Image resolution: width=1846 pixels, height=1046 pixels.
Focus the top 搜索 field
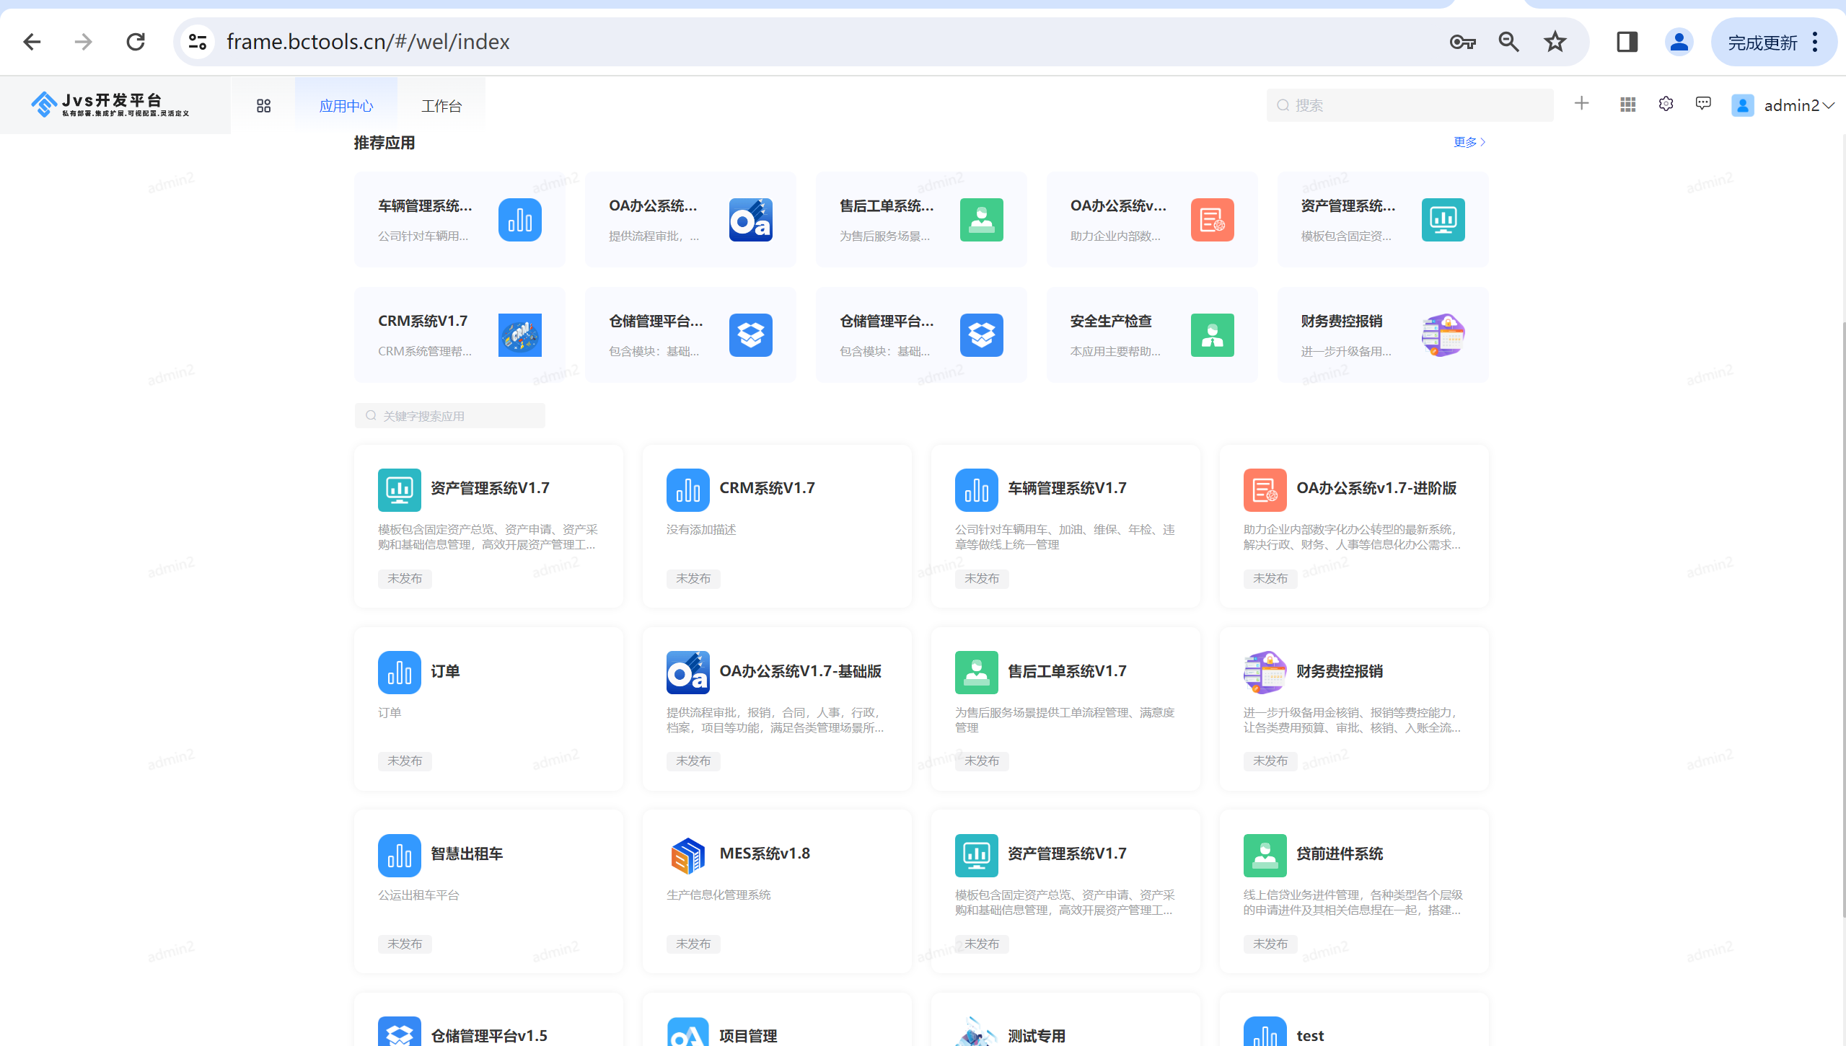tap(1410, 105)
